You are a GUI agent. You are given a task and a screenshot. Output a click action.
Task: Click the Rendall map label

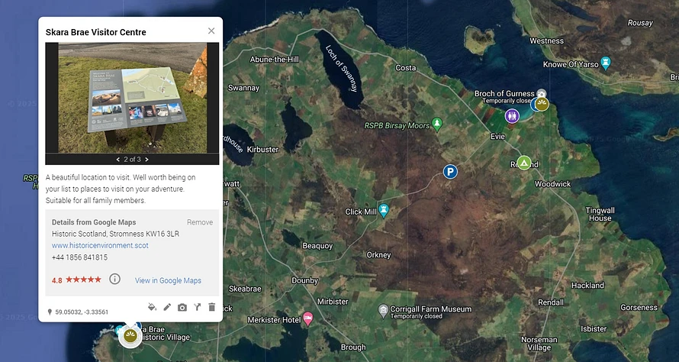point(552,302)
